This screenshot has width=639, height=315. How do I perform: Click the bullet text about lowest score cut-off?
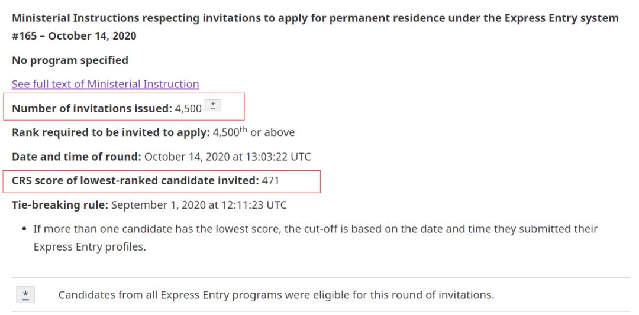[315, 229]
